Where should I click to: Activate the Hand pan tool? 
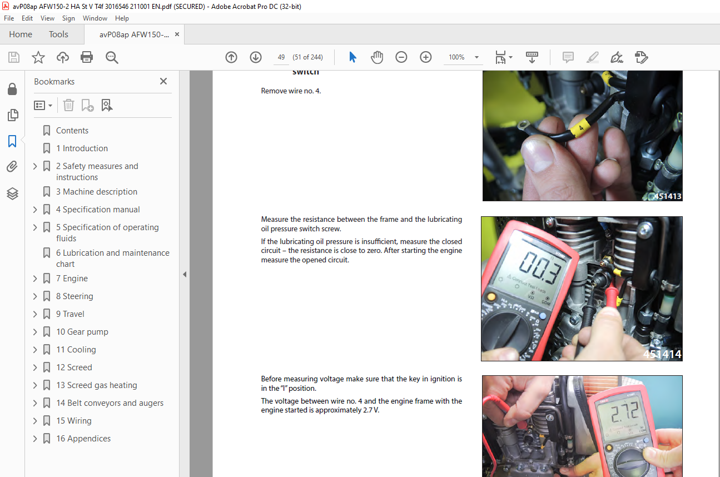[377, 57]
